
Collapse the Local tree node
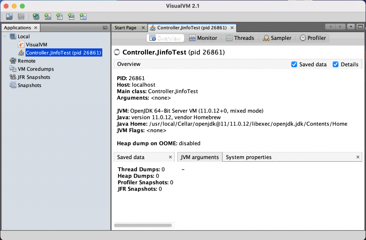point(5,37)
